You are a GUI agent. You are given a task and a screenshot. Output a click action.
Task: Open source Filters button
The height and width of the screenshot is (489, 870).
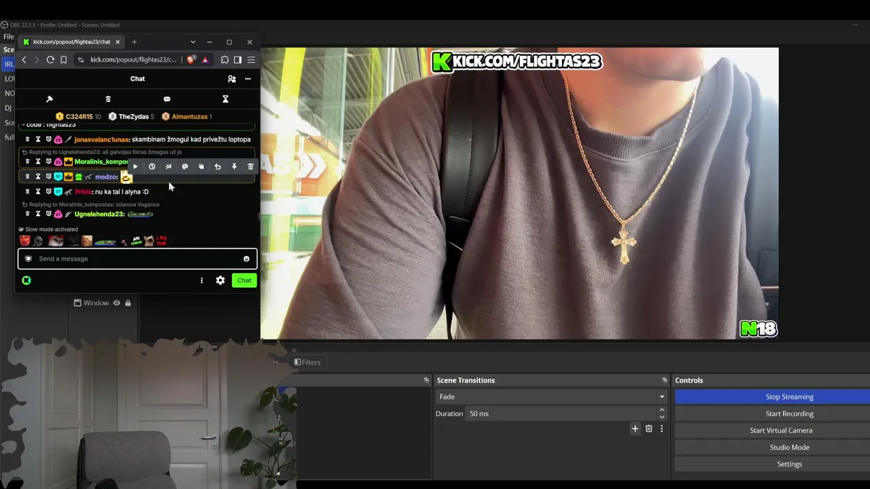point(307,363)
